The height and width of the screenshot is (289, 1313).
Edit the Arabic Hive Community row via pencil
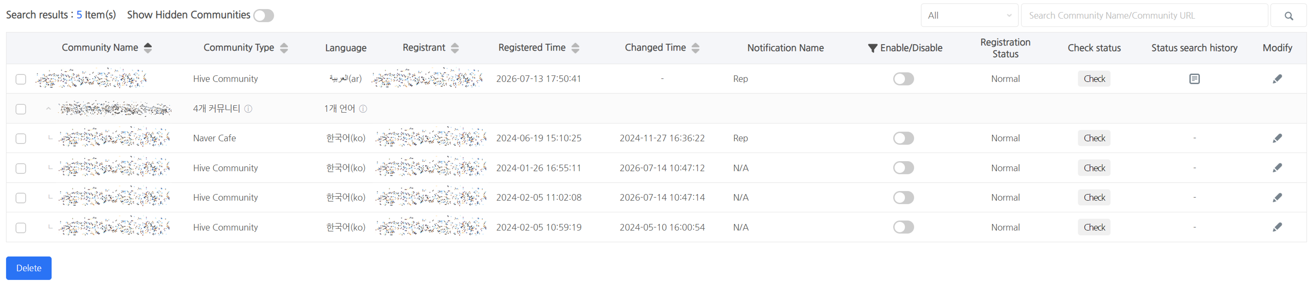[1277, 79]
